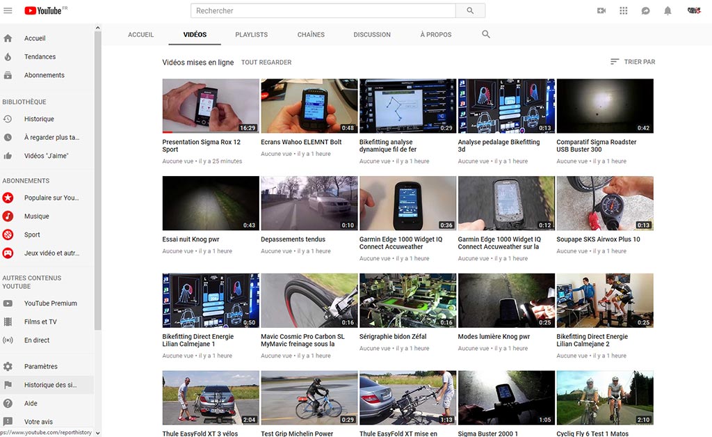
Task: Play the Bikefitting analyse dynamique thumbnail
Action: (x=407, y=106)
